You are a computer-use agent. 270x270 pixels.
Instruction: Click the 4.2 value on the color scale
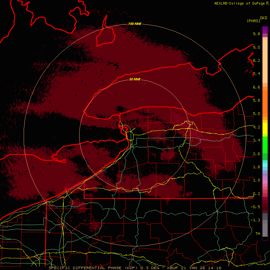[x=256, y=127]
